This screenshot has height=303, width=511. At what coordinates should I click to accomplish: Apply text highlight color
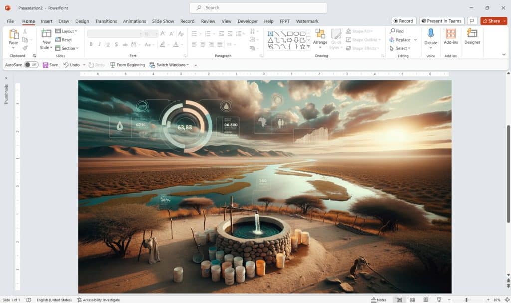[163, 44]
